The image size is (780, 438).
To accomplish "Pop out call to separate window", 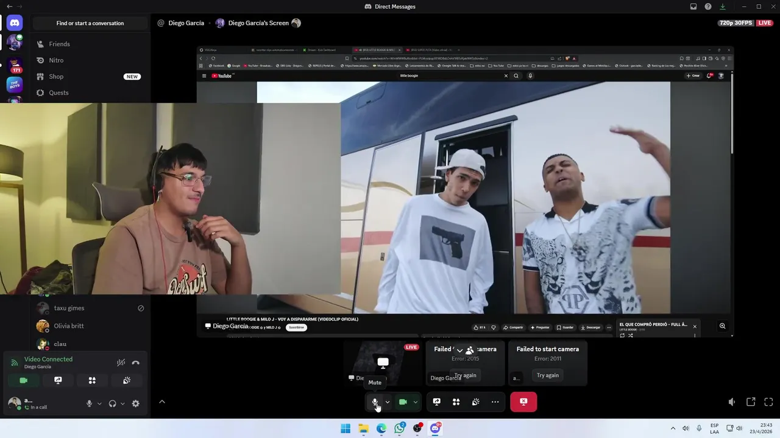I will click(751, 402).
